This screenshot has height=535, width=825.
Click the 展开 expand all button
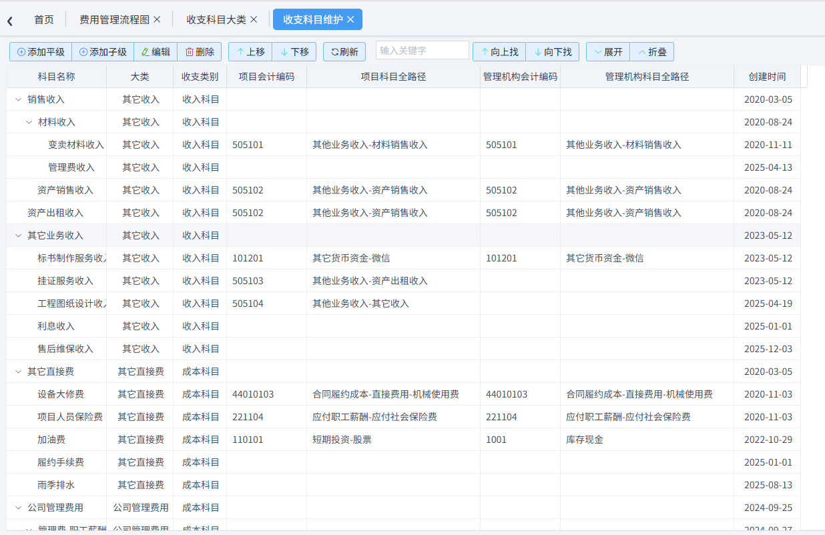tap(607, 51)
